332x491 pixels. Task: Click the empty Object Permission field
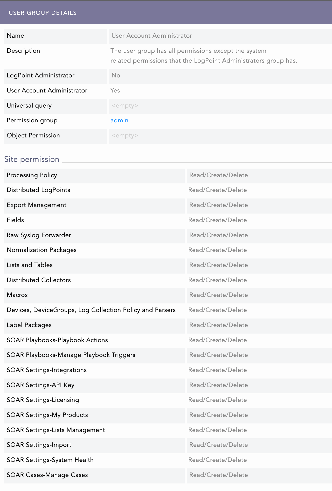click(x=125, y=135)
